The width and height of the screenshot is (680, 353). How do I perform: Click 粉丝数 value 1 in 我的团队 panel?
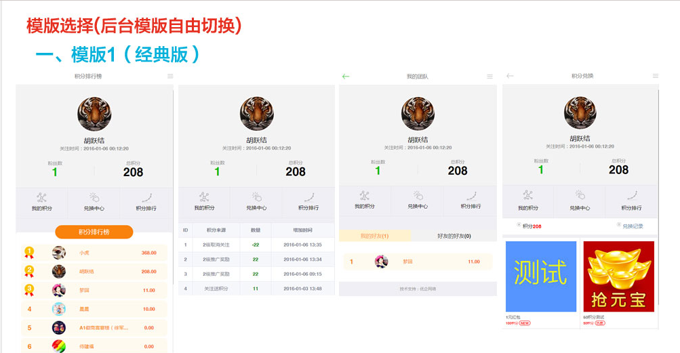tap(378, 171)
